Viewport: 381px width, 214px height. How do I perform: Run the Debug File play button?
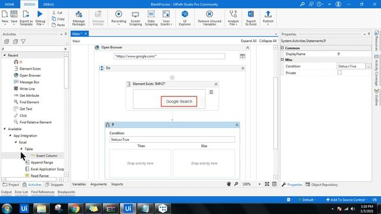pyautogui.click(x=40, y=18)
